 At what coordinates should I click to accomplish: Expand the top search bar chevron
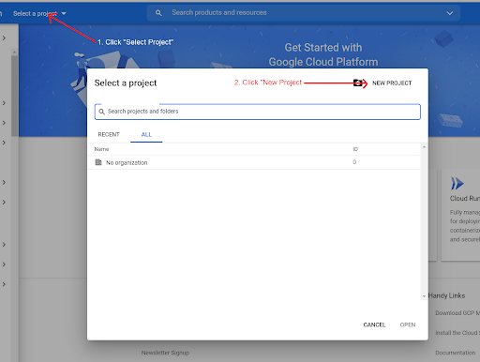[450, 13]
